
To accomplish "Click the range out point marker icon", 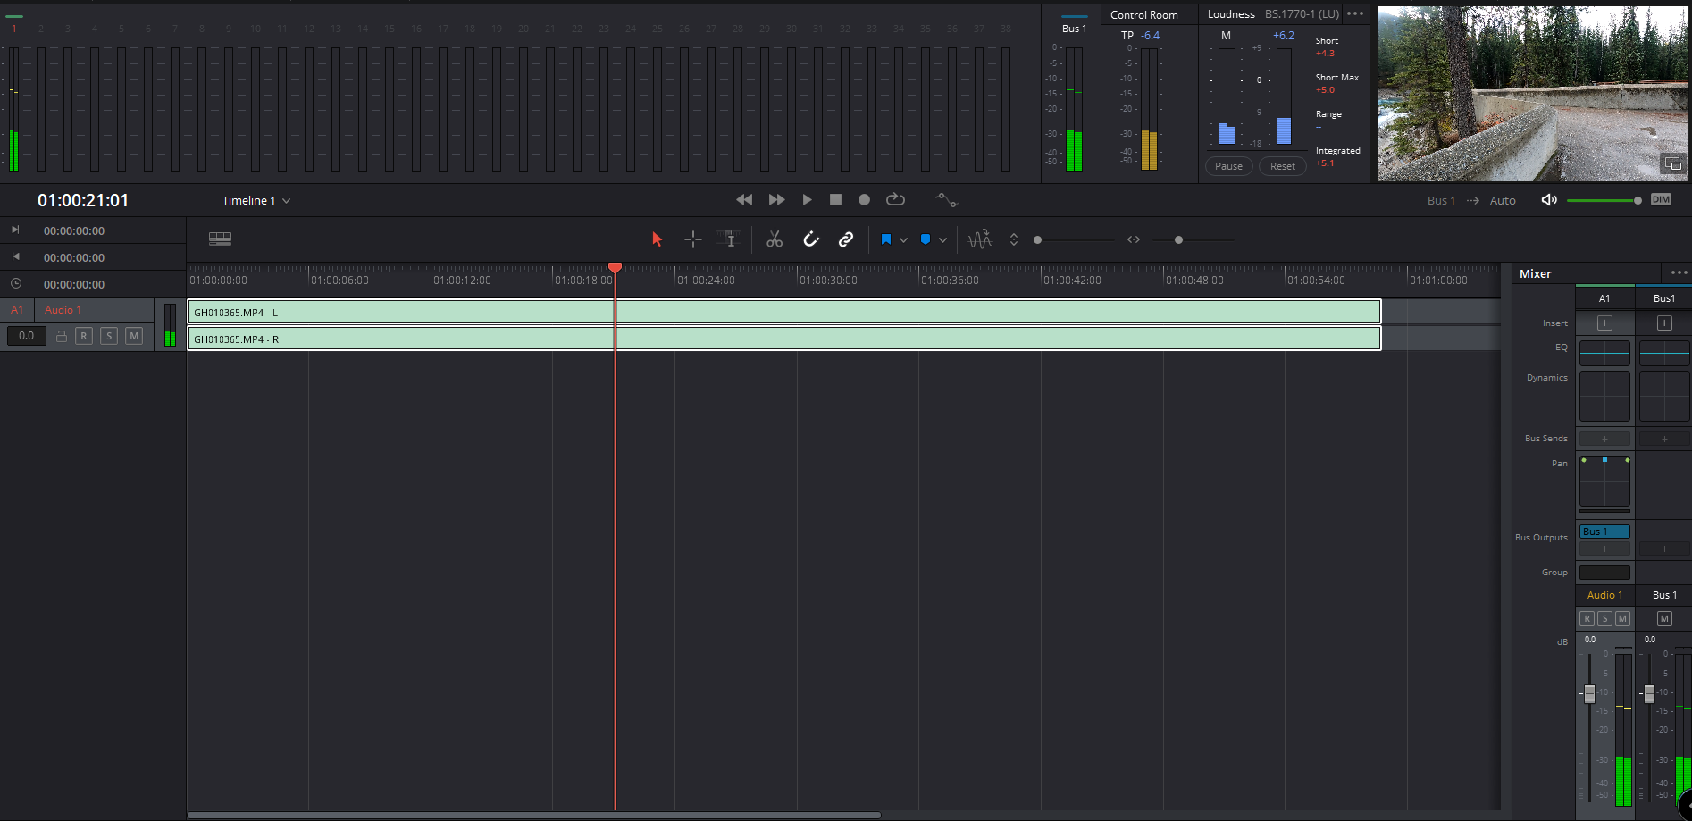I will point(15,257).
